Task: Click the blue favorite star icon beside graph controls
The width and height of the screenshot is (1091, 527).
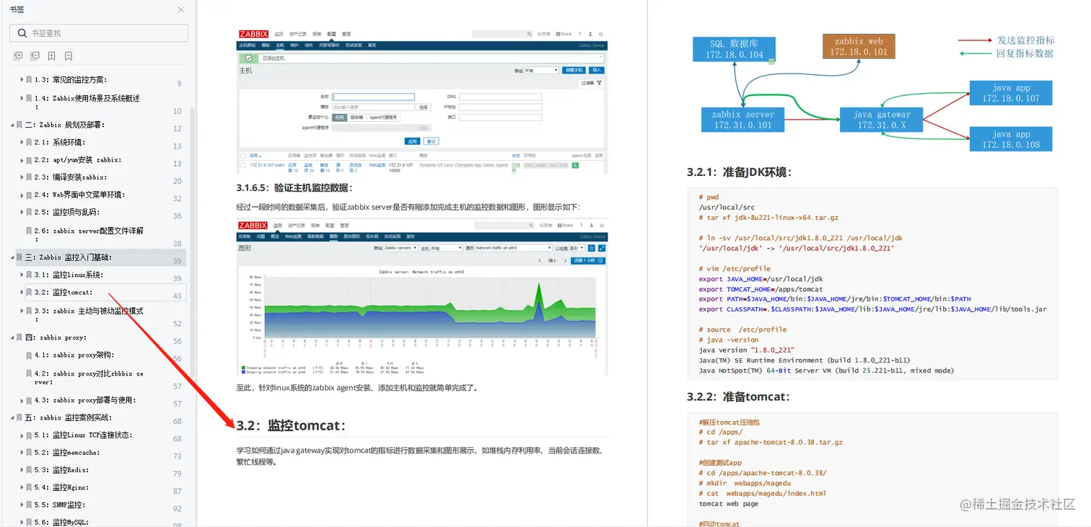Action: pos(591,248)
